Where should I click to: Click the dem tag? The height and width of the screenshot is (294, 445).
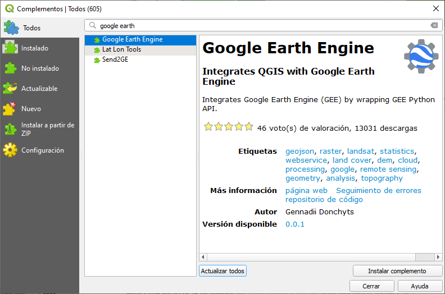coord(384,160)
